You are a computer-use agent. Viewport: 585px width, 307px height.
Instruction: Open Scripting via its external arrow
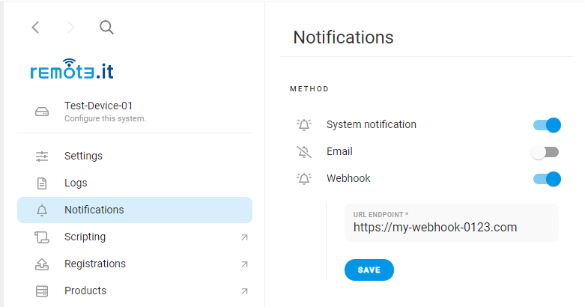click(244, 237)
